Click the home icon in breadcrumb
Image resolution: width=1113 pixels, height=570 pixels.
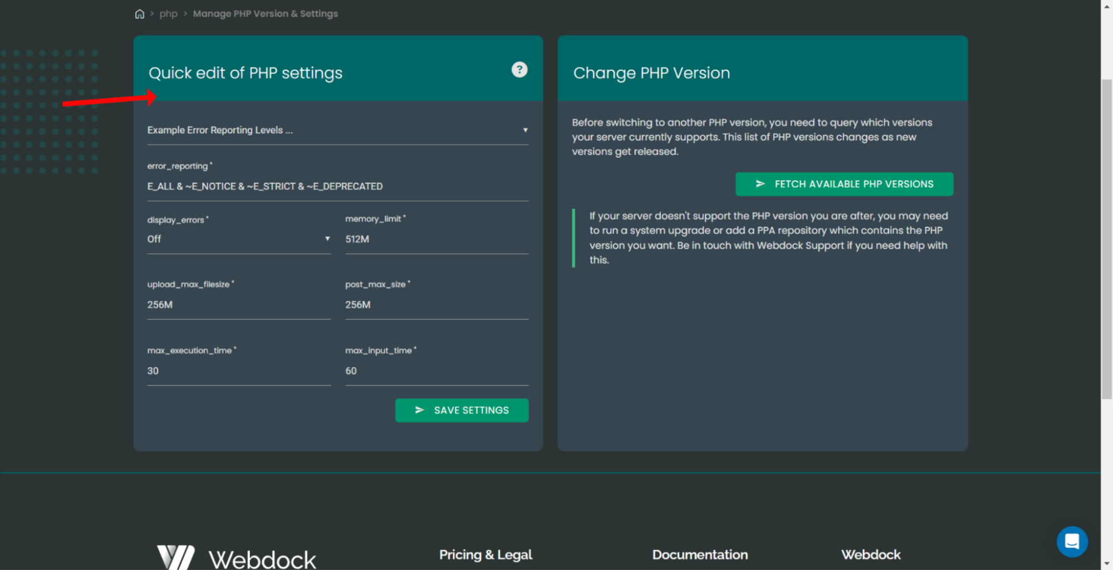point(139,14)
